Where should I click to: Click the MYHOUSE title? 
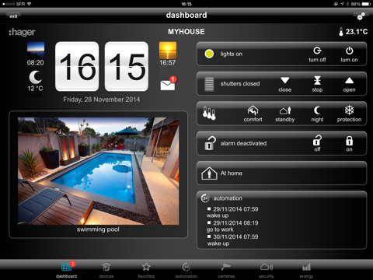tap(186, 32)
